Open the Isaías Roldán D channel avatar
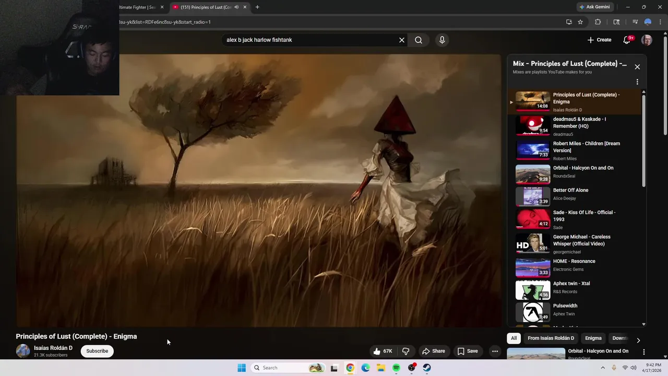 (23, 351)
